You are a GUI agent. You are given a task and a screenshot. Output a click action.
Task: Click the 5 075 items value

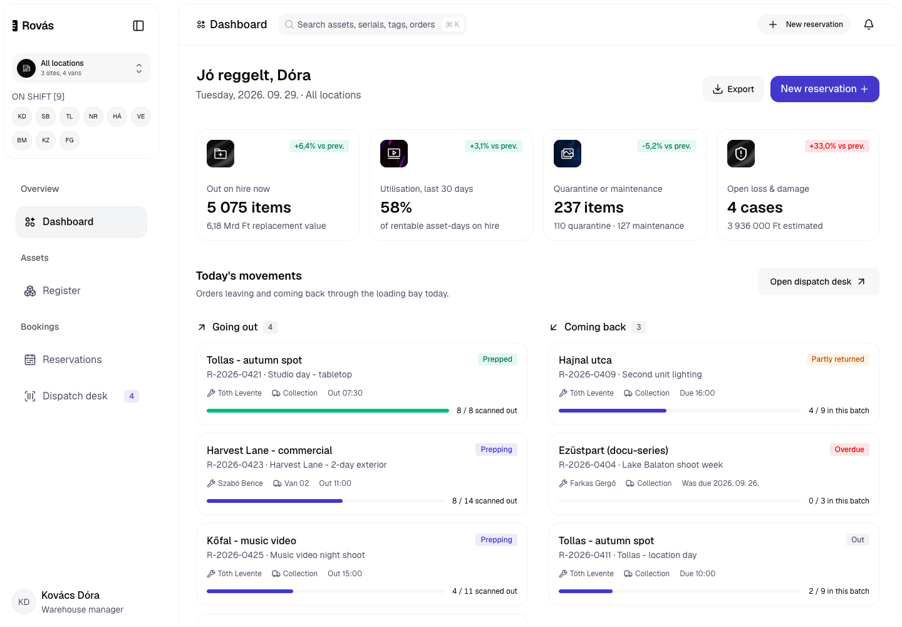[249, 208]
